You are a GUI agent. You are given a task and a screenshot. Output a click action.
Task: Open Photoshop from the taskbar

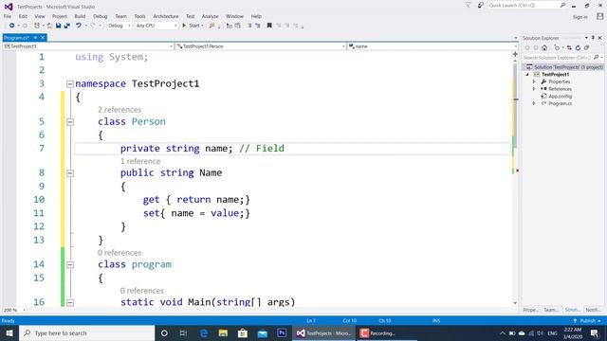click(282, 332)
